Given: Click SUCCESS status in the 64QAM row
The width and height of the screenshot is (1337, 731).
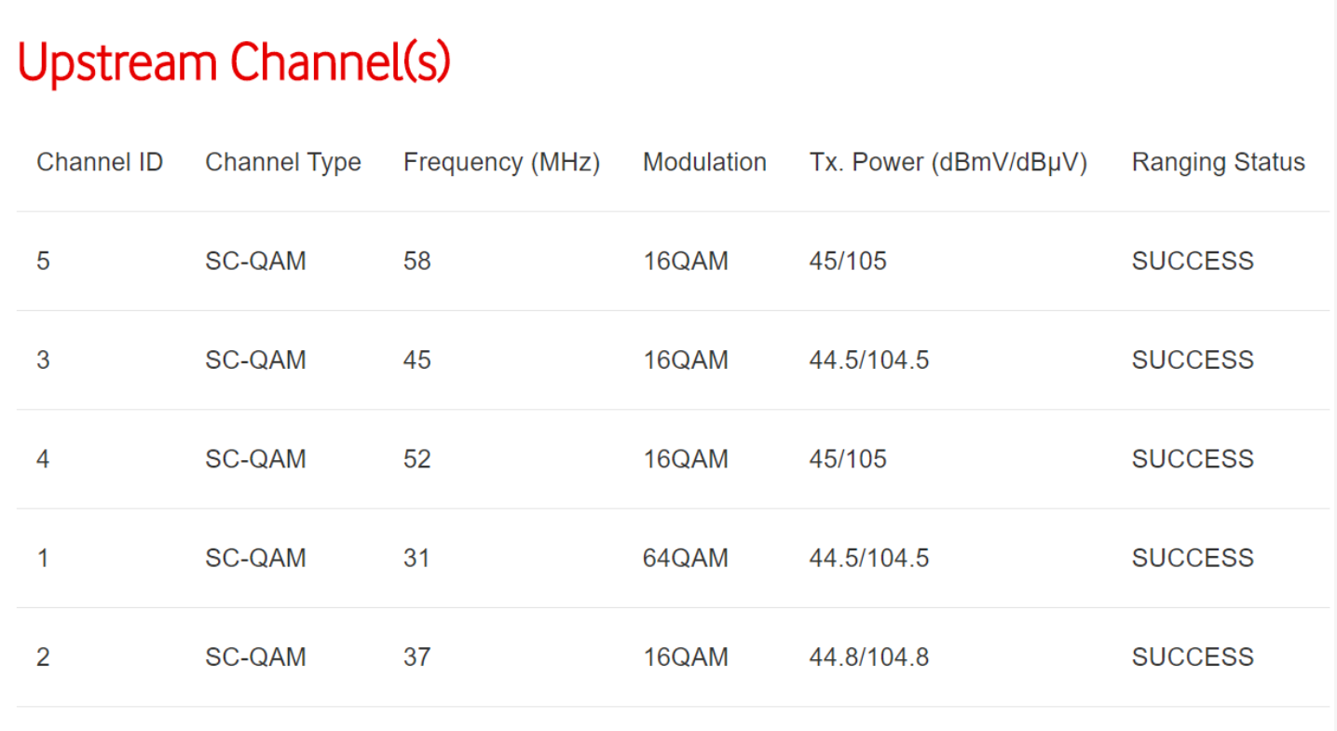Looking at the screenshot, I should (x=1193, y=558).
